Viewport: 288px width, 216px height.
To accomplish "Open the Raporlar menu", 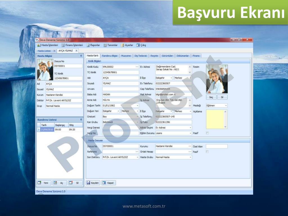I will (93, 45).
